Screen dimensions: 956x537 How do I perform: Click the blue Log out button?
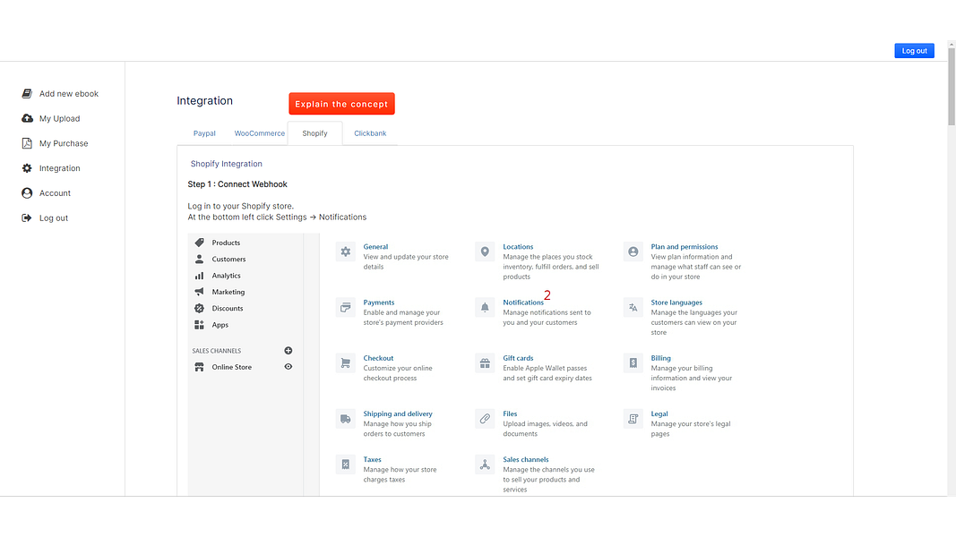click(914, 50)
